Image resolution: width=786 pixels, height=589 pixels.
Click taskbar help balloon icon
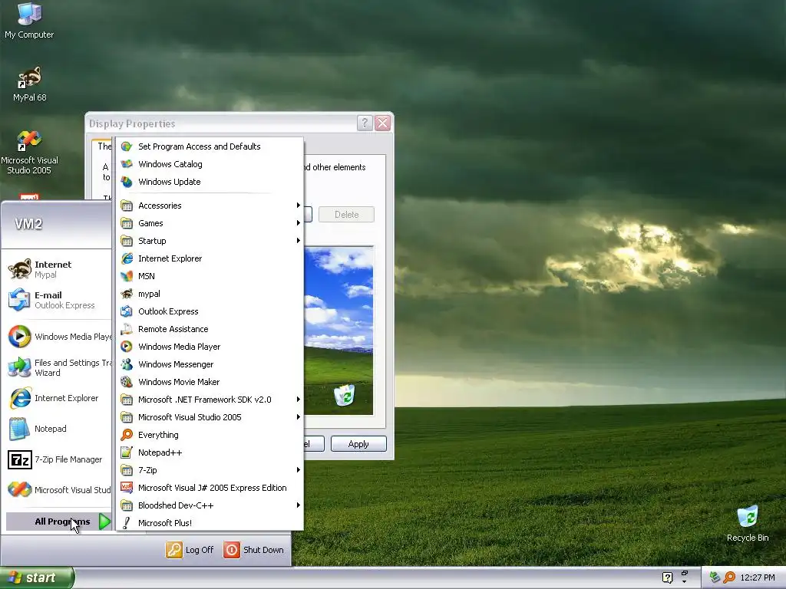667,577
